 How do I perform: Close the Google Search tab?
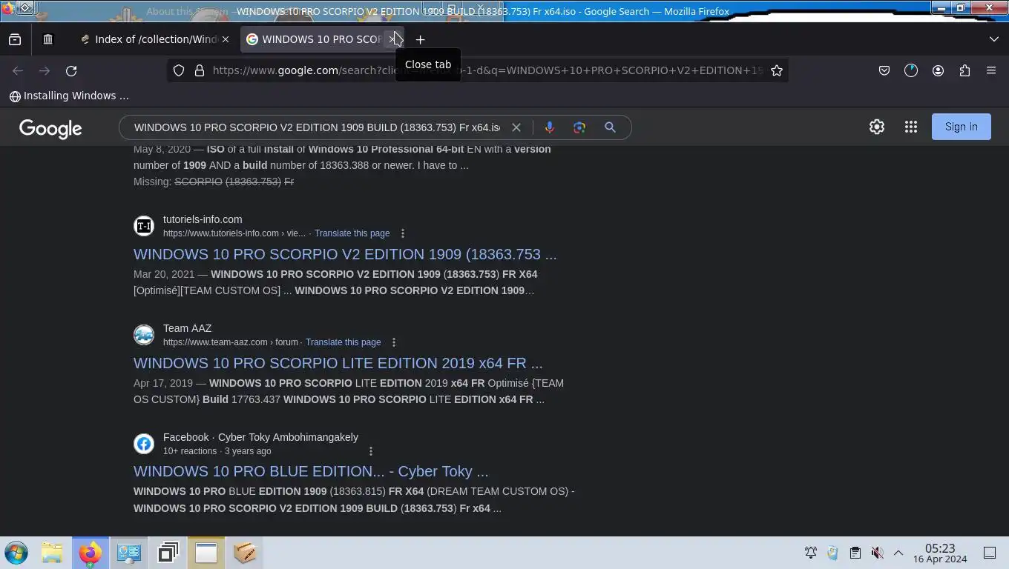point(393,39)
